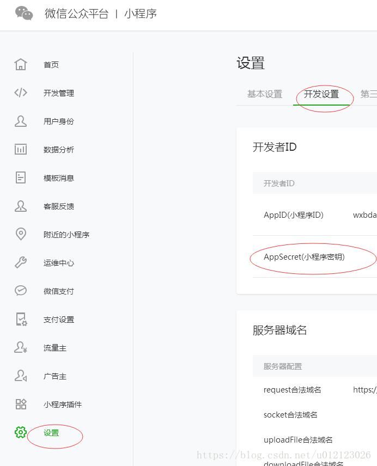Click the wrench icon for 运维中心
The height and width of the screenshot is (466, 377).
(x=21, y=262)
